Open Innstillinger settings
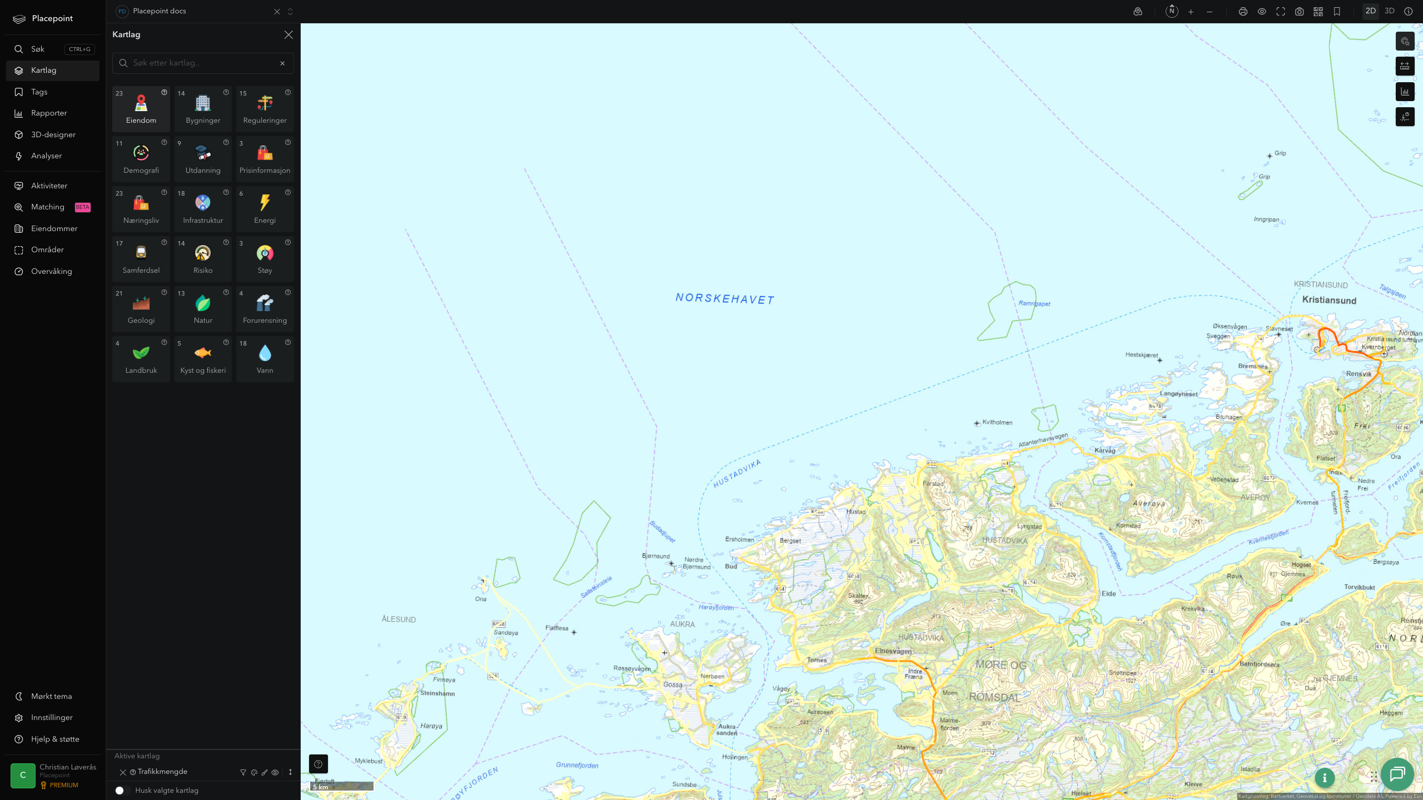Viewport: 1423px width, 800px height. pos(53,718)
